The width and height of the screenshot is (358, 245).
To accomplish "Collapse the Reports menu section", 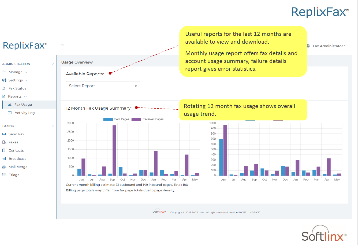I will (x=15, y=96).
